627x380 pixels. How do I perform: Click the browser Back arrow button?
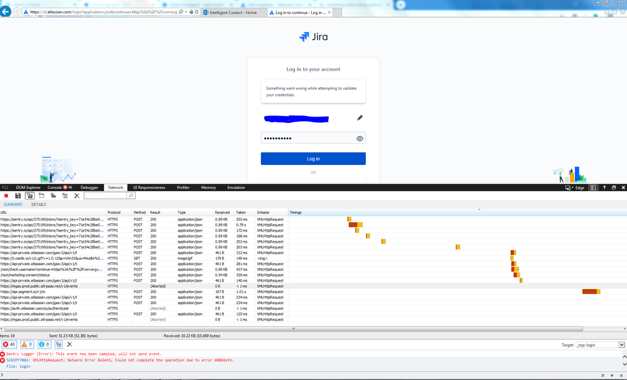(6, 11)
